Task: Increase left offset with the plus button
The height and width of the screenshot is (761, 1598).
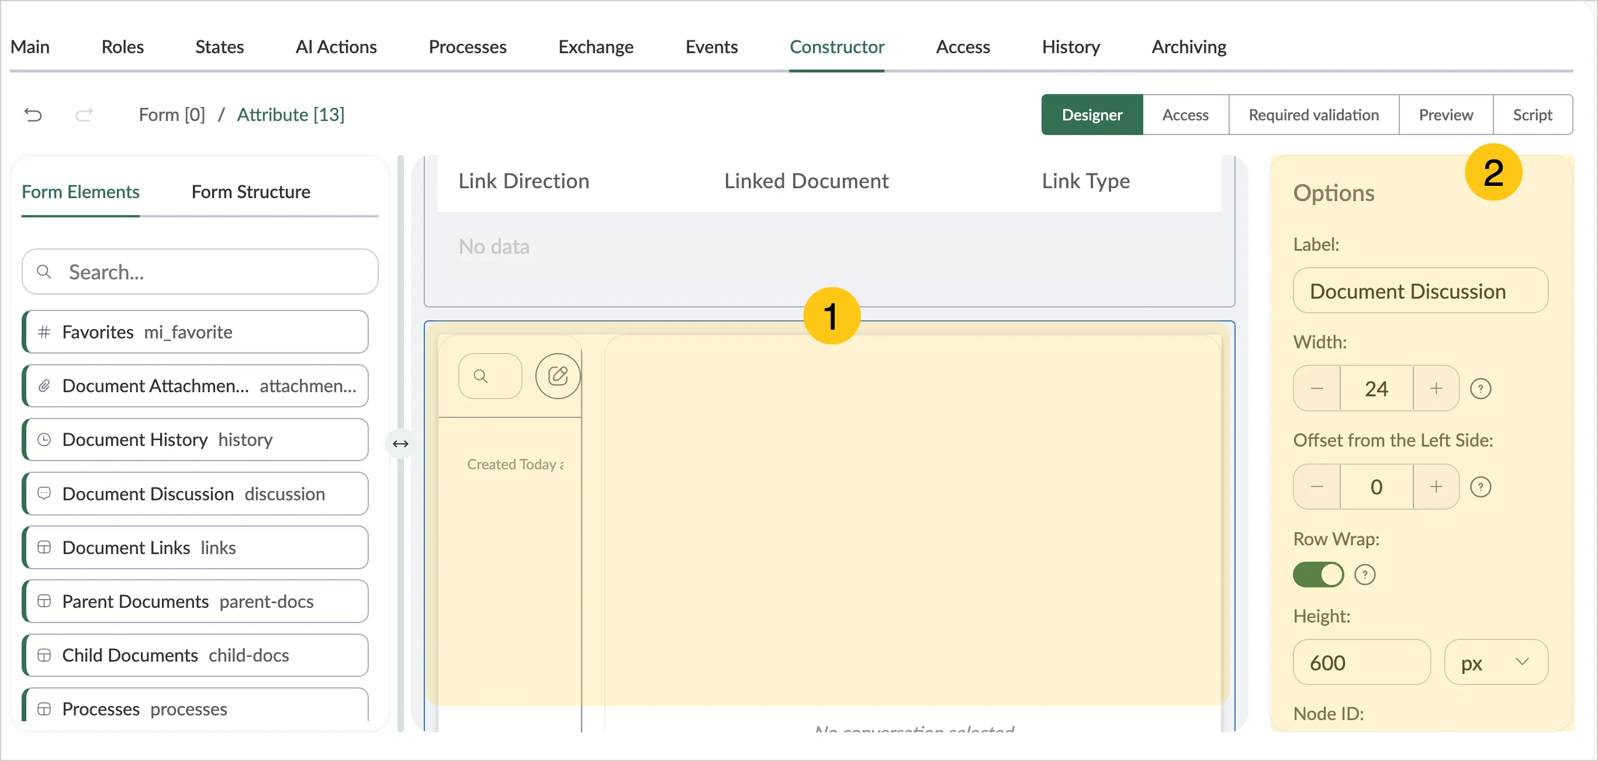Action: click(1436, 487)
